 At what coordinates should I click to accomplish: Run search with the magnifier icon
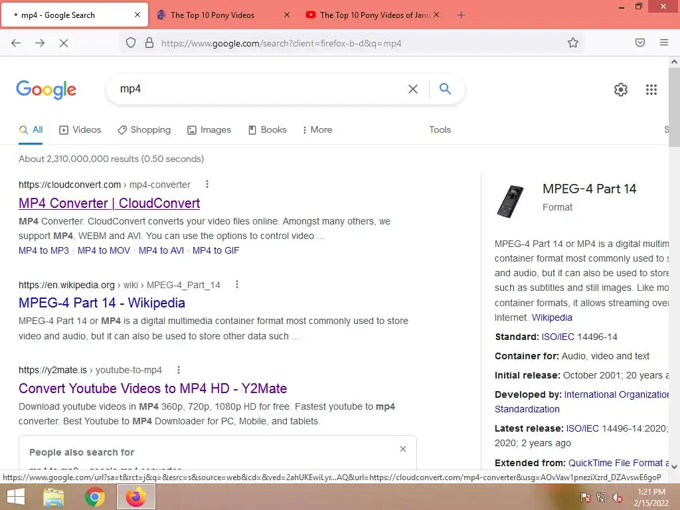coord(445,88)
